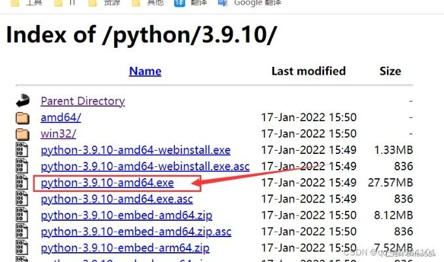Screen dimensions: 444x262
Task: Open the win32/ directory link
Action: click(58, 134)
